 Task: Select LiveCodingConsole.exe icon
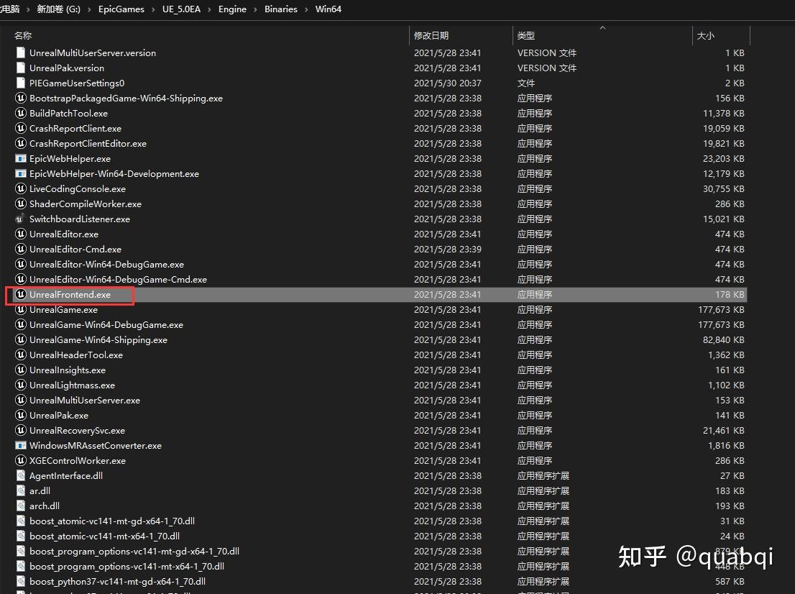[x=20, y=188]
